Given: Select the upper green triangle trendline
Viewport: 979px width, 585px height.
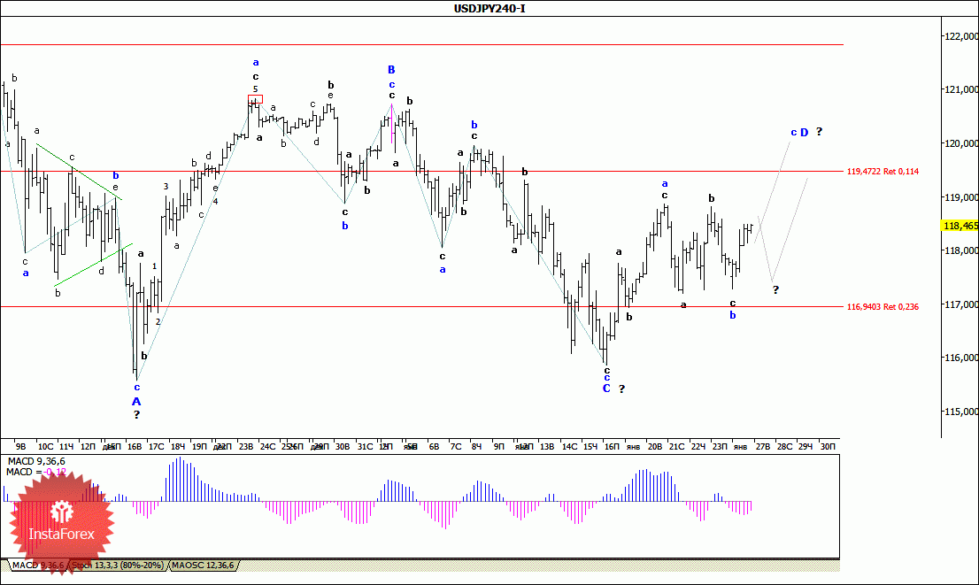Looking at the screenshot, I should (80, 173).
